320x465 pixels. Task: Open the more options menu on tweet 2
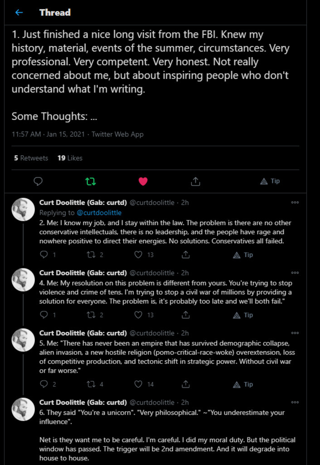(x=295, y=203)
